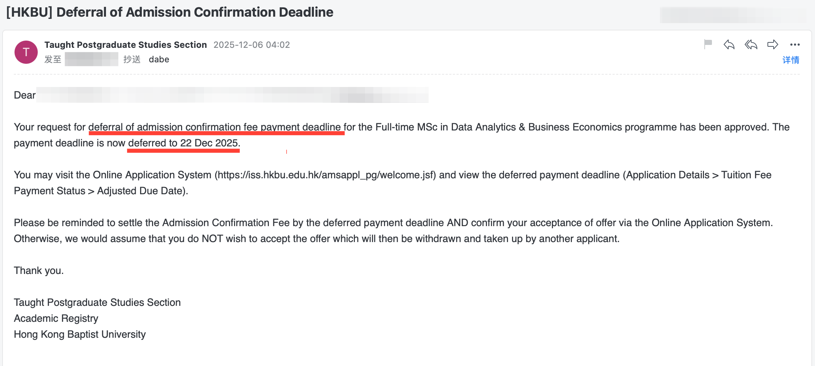The image size is (815, 366).
Task: Click the email timestamp 2025-12-06 04:02
Action: (251, 45)
